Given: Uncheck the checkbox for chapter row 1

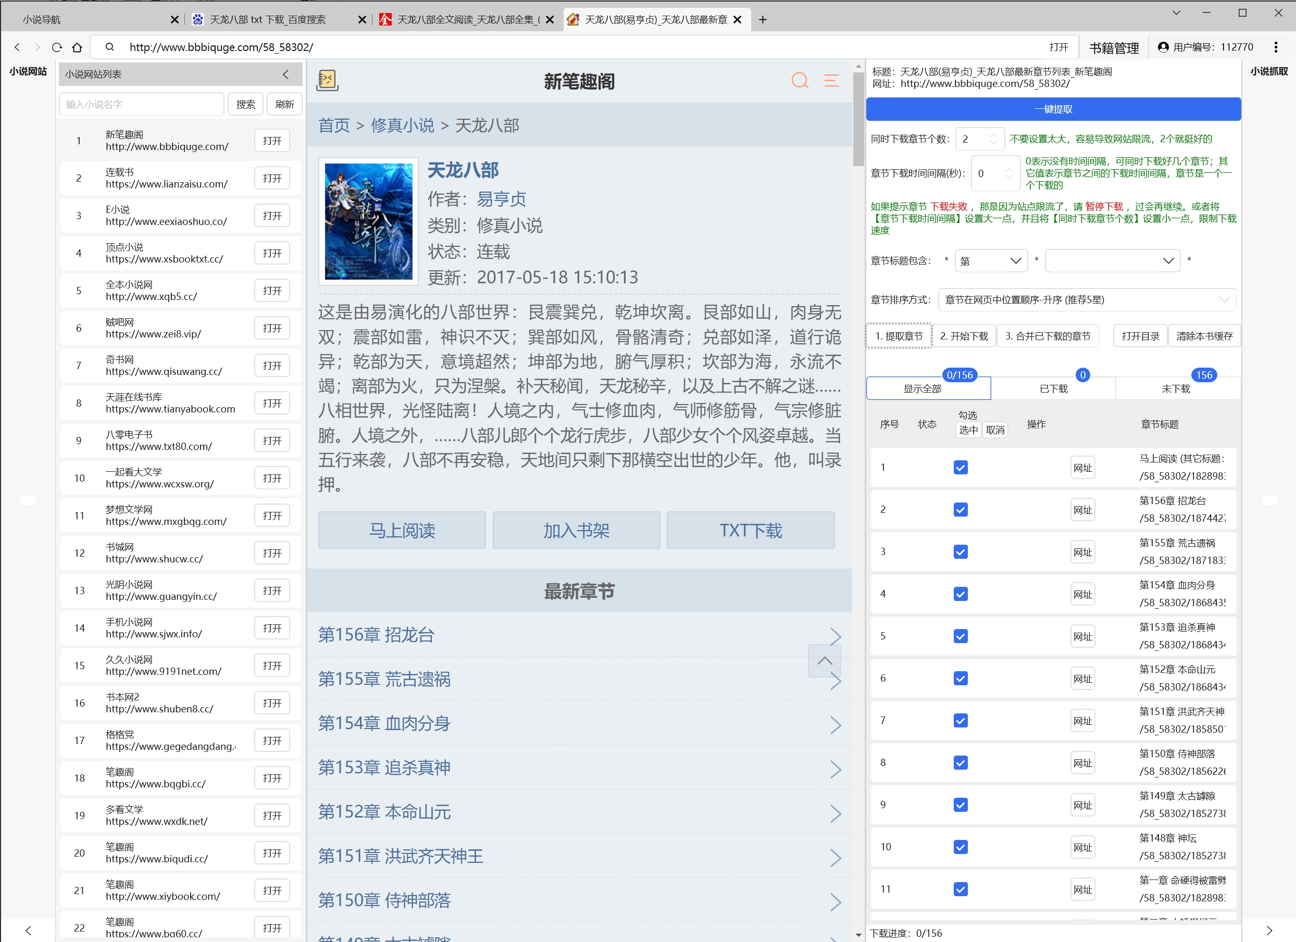Looking at the screenshot, I should pyautogui.click(x=961, y=468).
